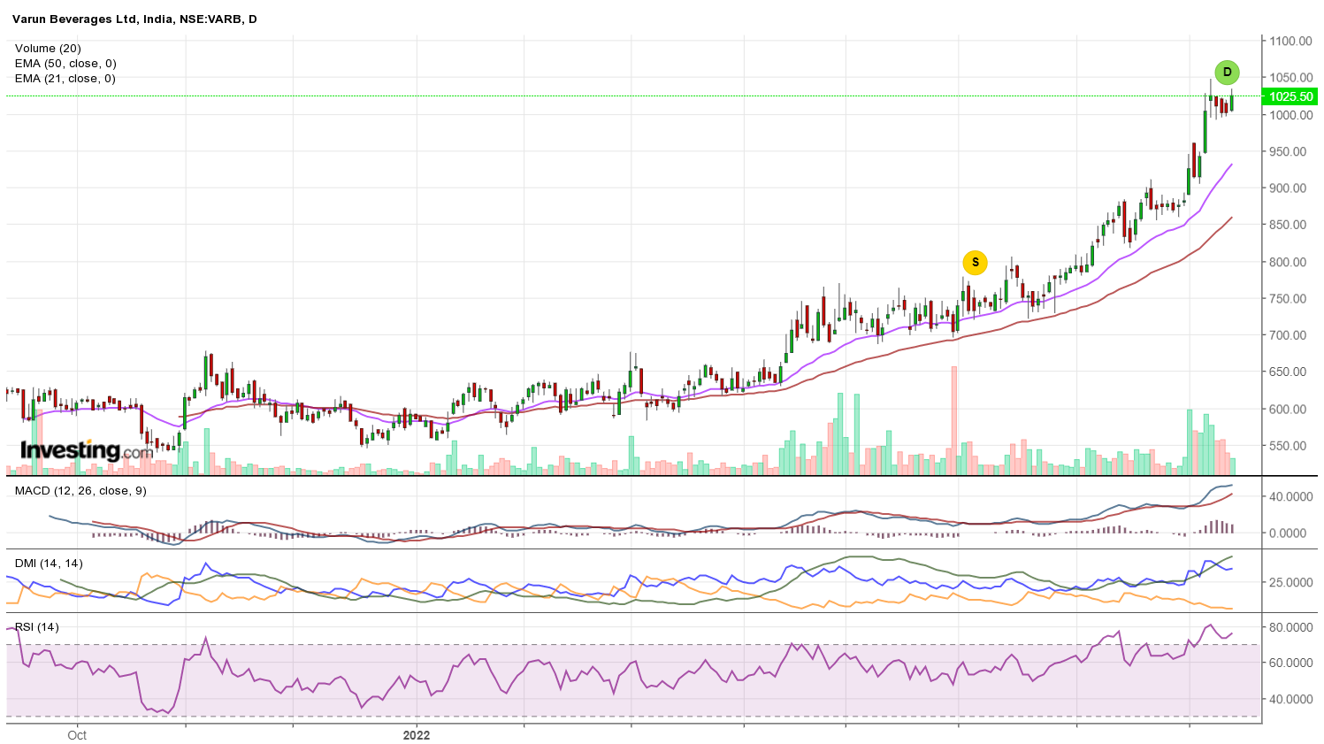Click the DMI 25.0000 scale label
The image size is (1324, 744).
[x=1291, y=582]
